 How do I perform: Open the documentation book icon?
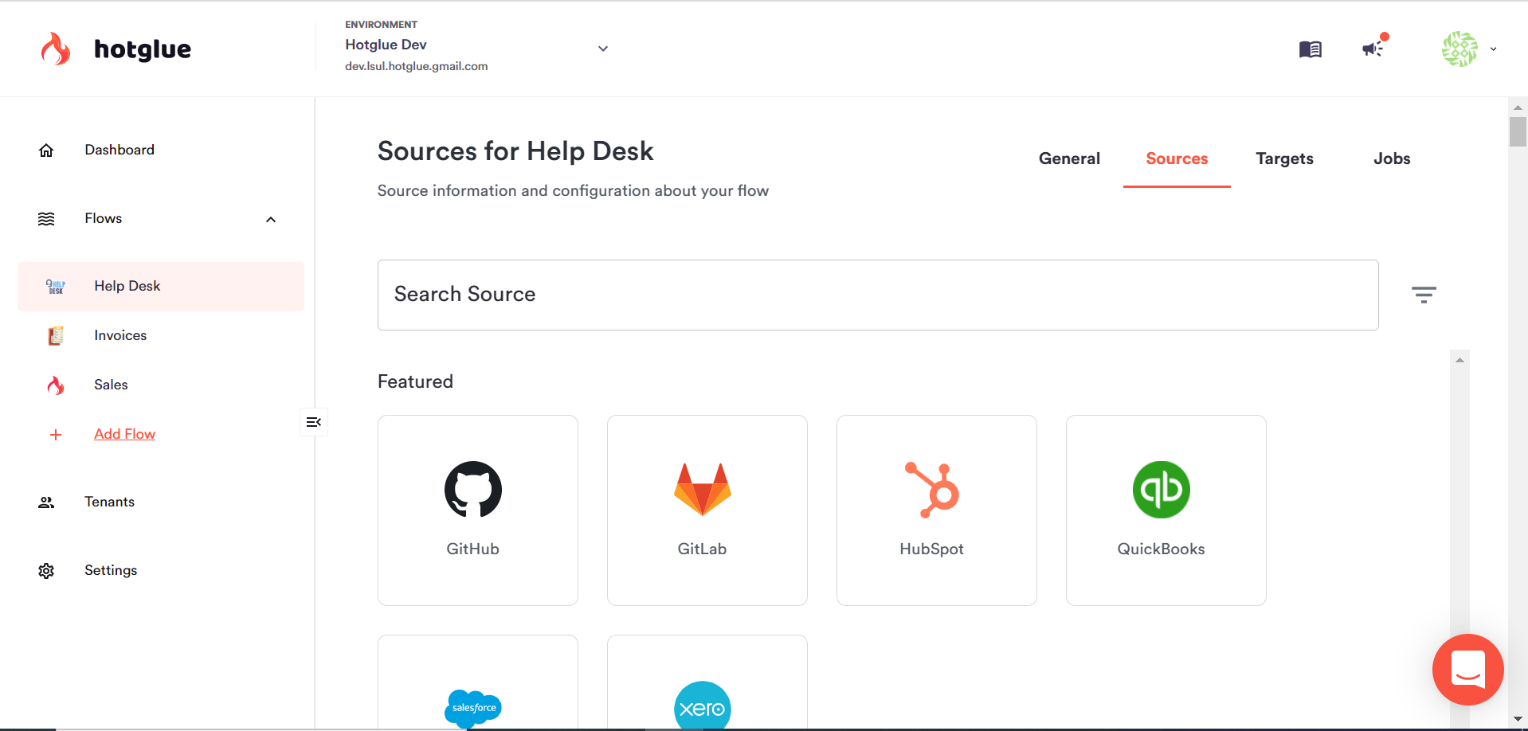coord(1310,49)
